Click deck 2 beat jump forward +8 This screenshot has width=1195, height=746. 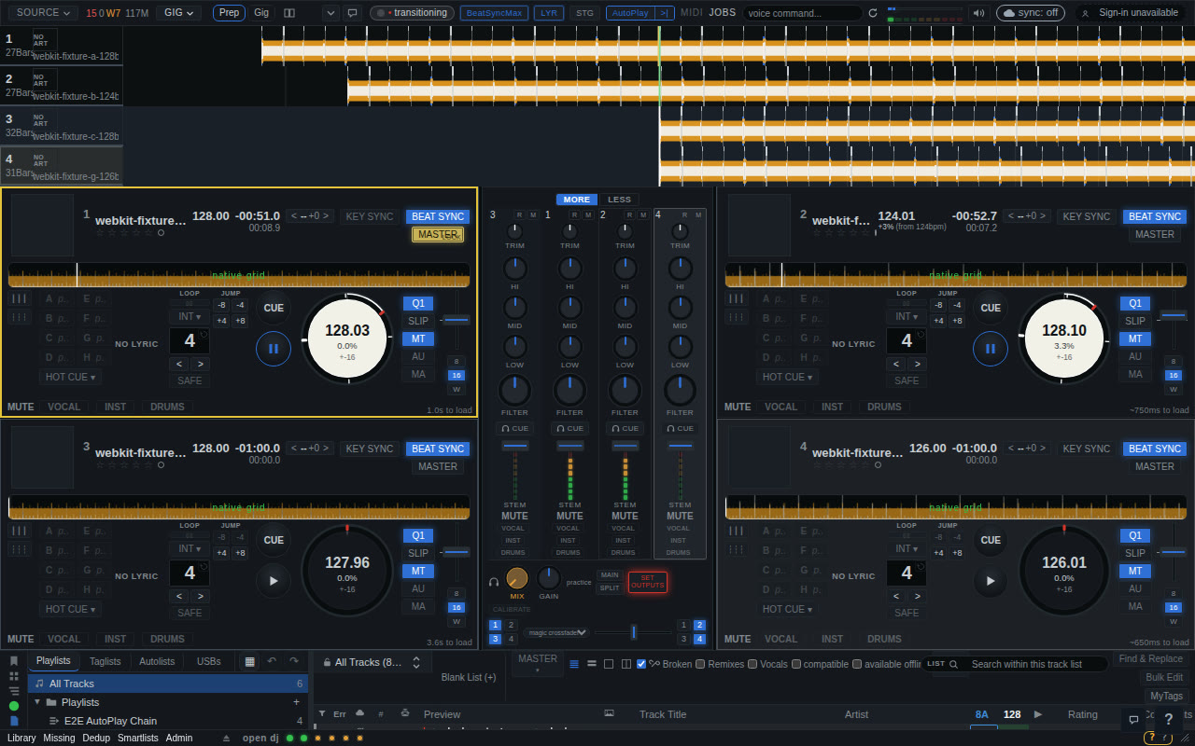[x=957, y=321]
